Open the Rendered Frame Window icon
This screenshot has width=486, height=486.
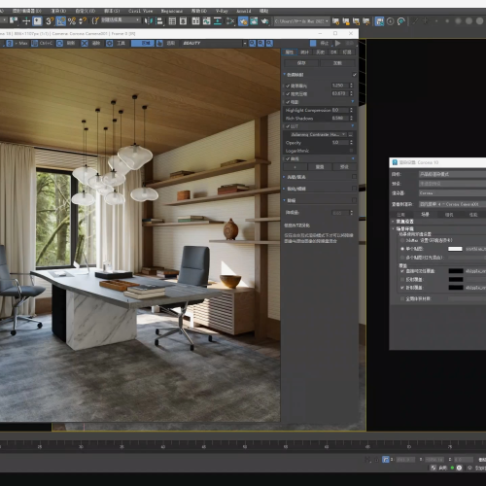point(254,21)
